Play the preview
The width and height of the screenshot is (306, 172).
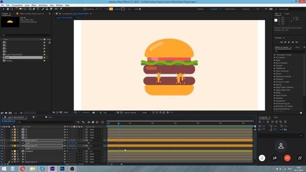[x=289, y=42]
